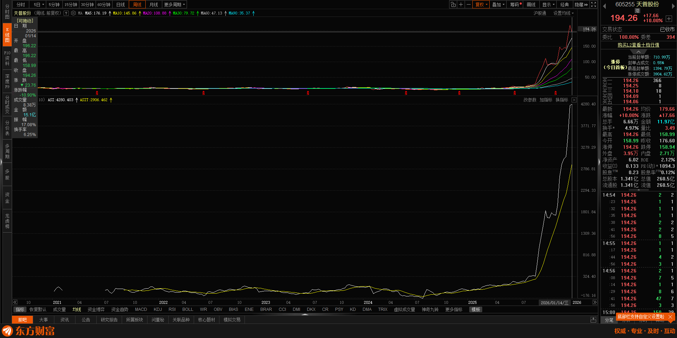Select the K线图 sidebar view

coord(7,35)
